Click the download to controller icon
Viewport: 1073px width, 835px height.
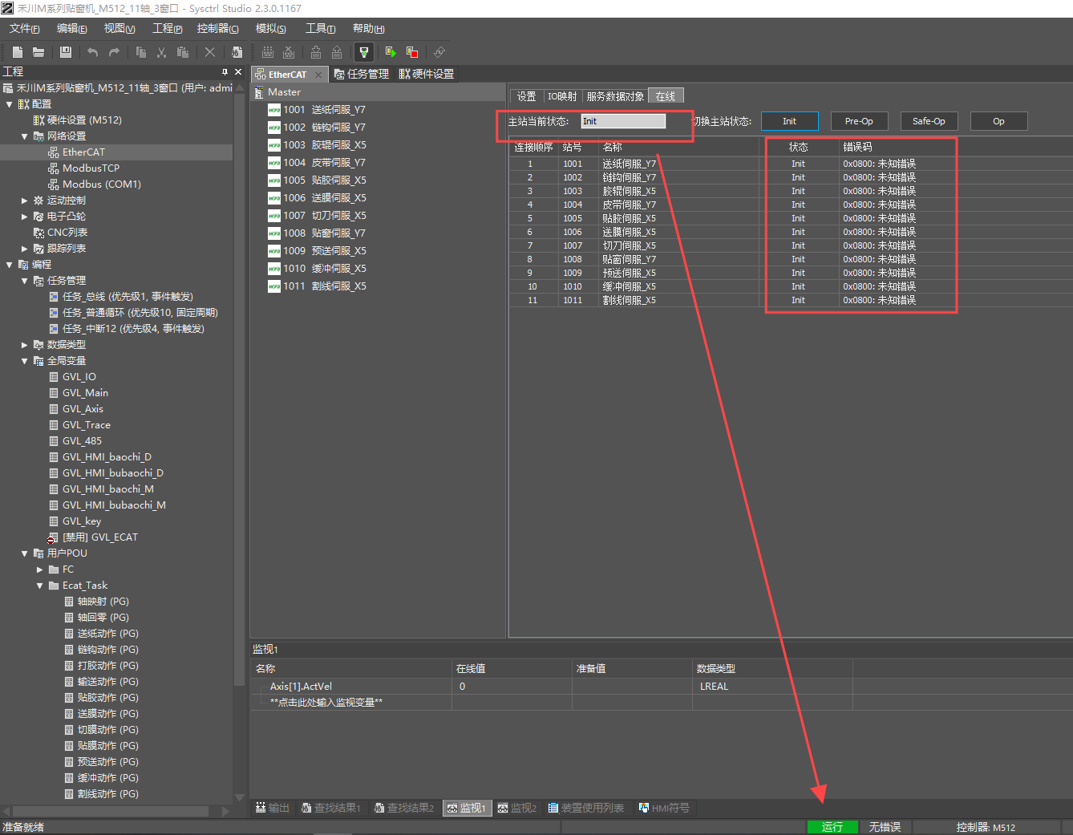coord(316,52)
